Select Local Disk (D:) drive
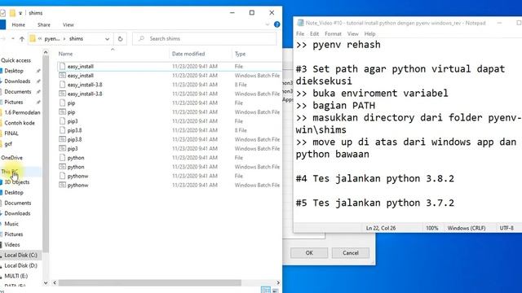 [x=20, y=265]
